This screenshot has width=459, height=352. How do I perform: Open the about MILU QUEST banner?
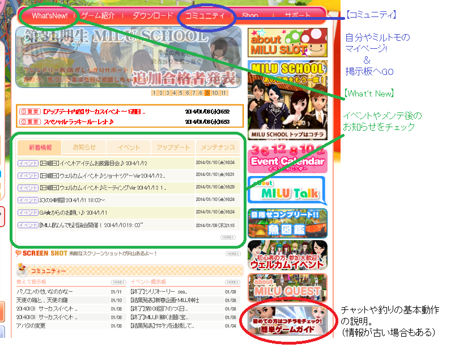click(x=287, y=288)
